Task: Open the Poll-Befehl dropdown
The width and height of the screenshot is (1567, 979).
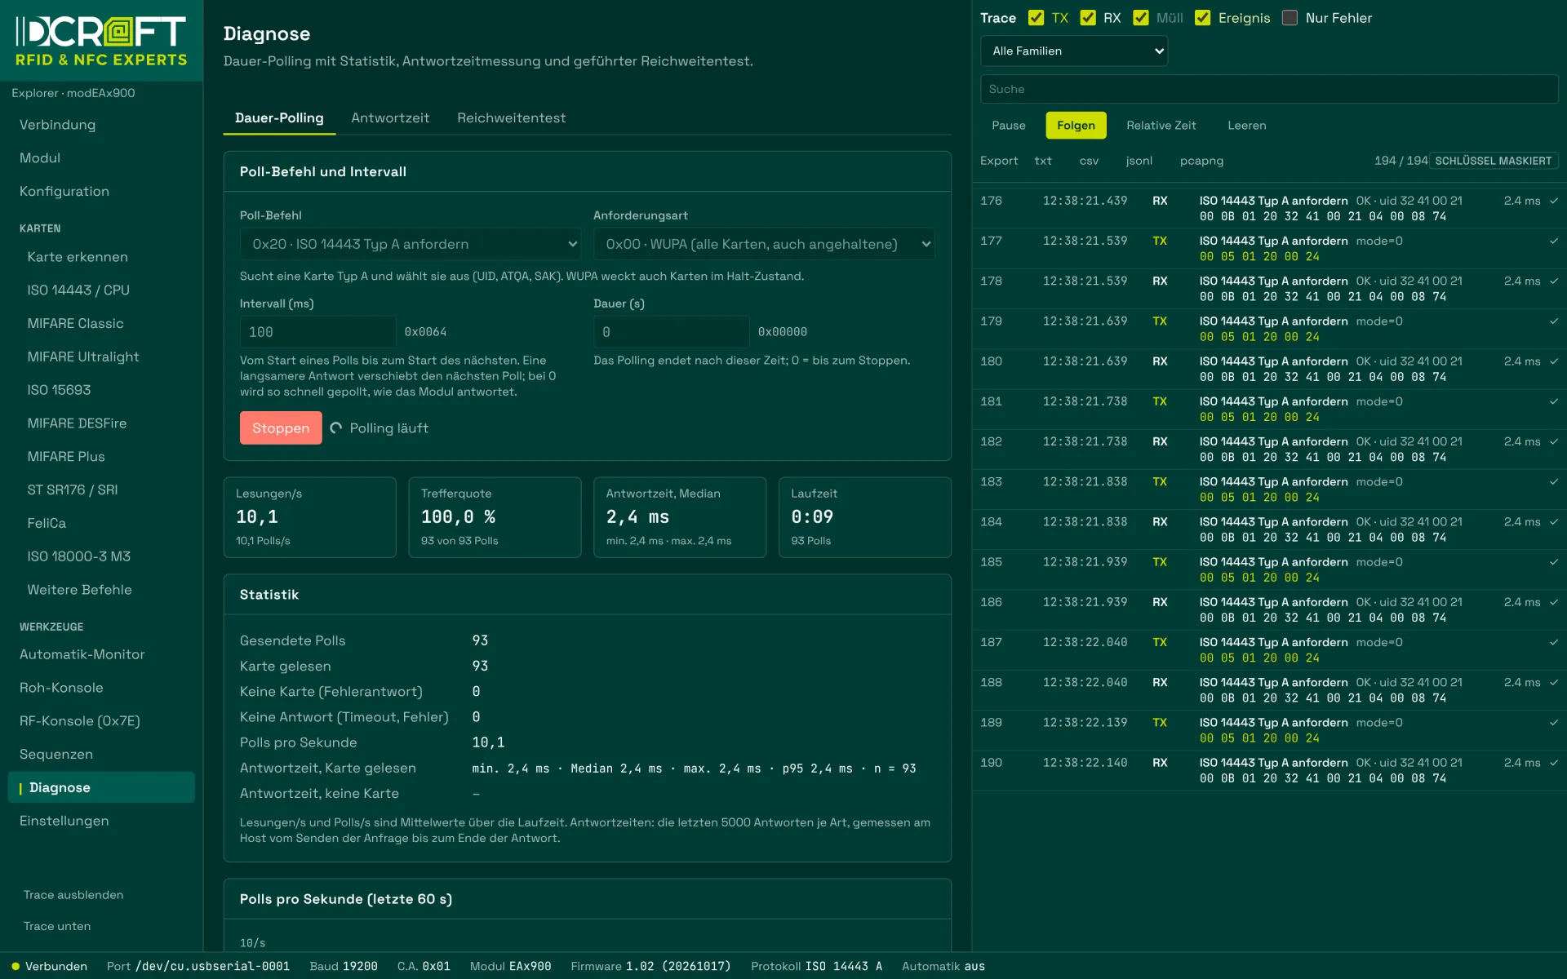Action: [x=411, y=244]
